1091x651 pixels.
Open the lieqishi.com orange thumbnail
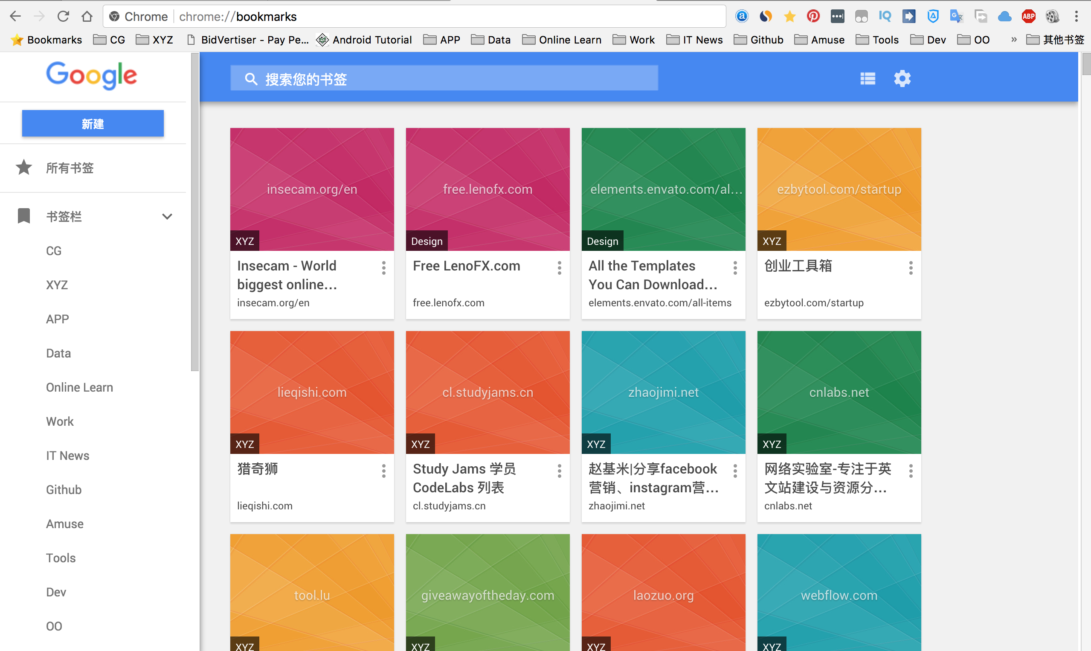click(x=312, y=392)
